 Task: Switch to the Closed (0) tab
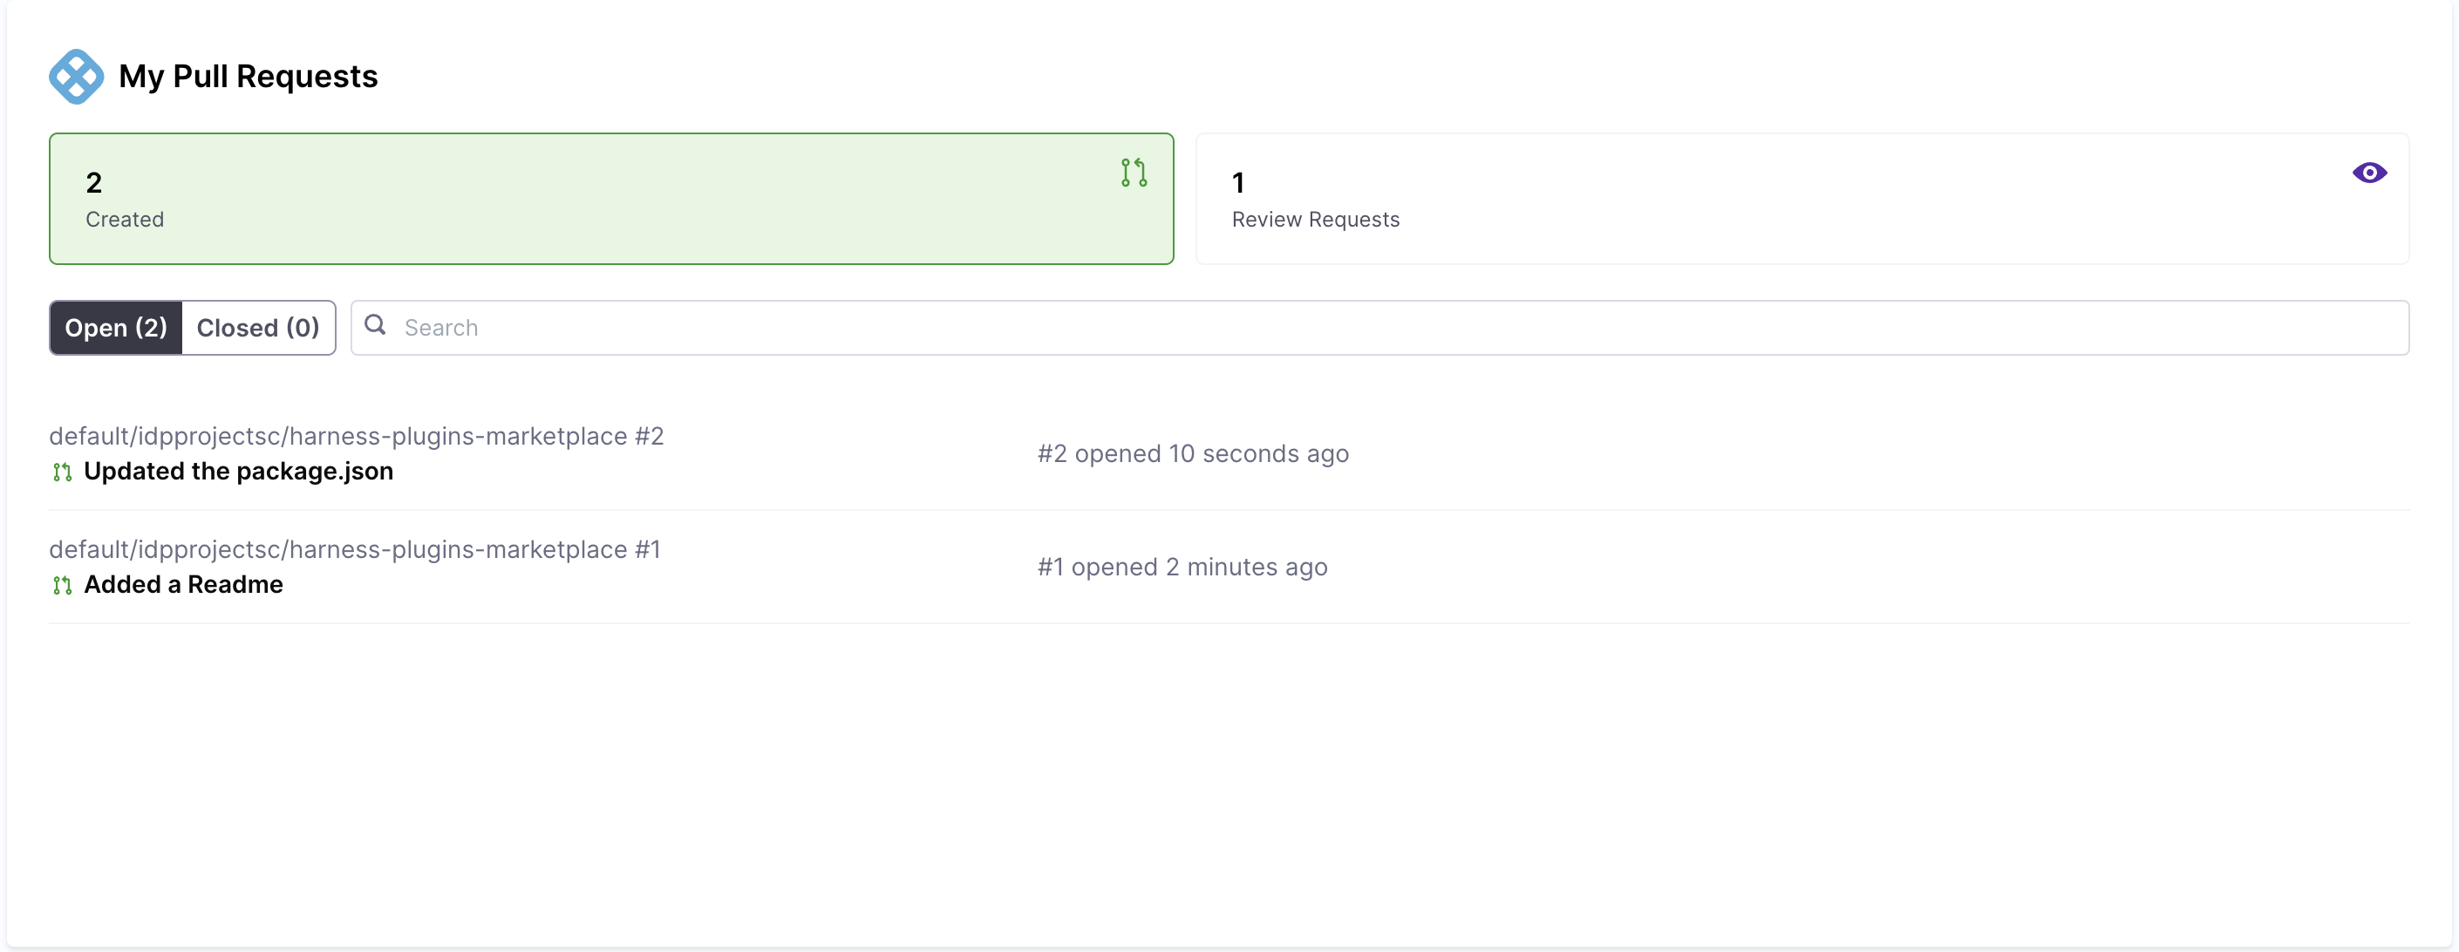tap(258, 328)
